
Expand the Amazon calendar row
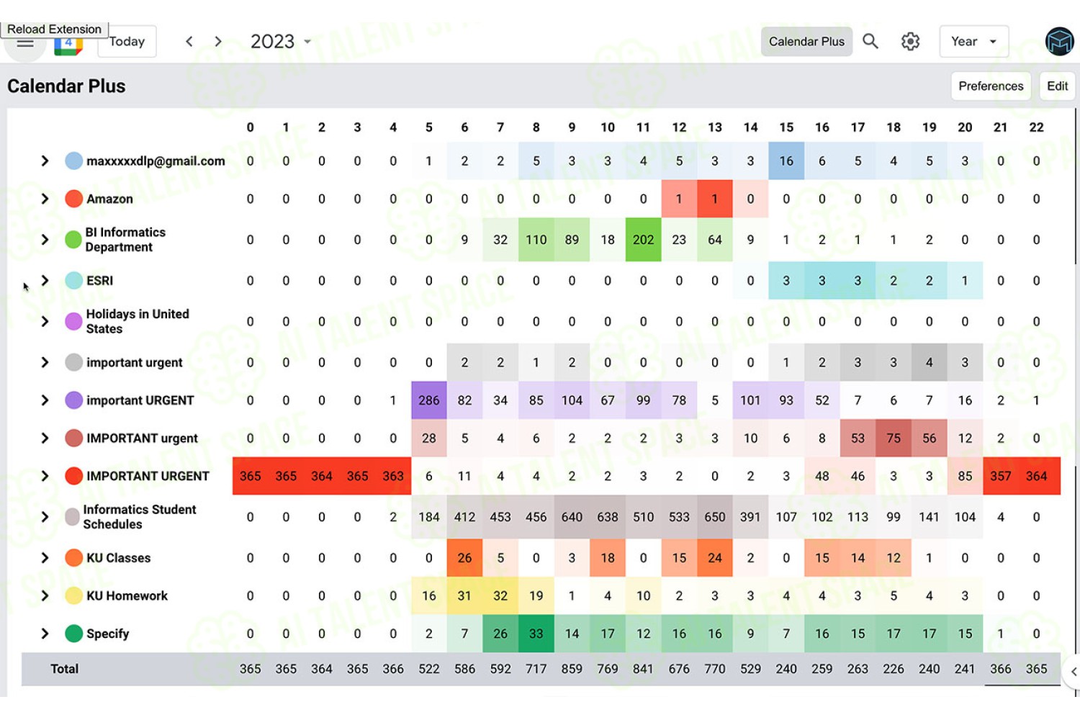45,199
